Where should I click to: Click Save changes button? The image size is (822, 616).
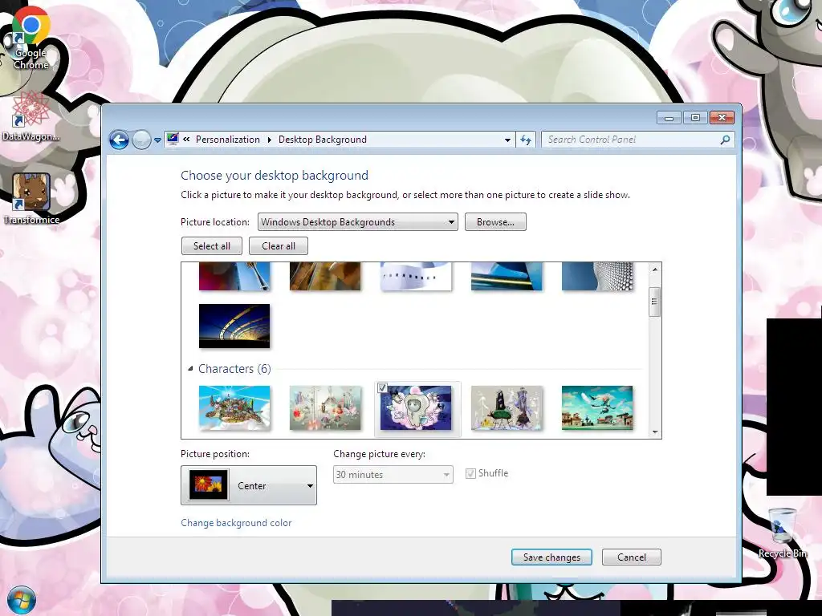coord(551,557)
